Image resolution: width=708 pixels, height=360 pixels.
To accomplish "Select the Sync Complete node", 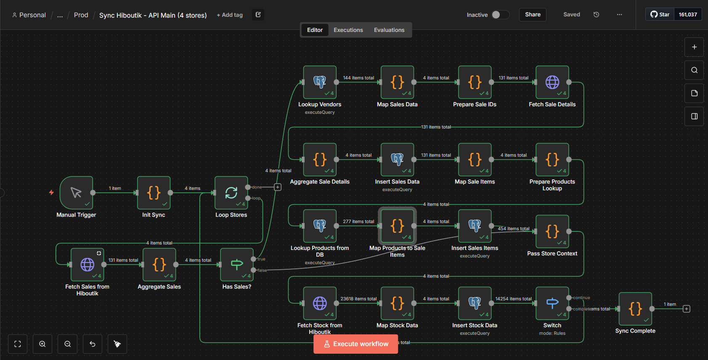I will pyautogui.click(x=635, y=309).
